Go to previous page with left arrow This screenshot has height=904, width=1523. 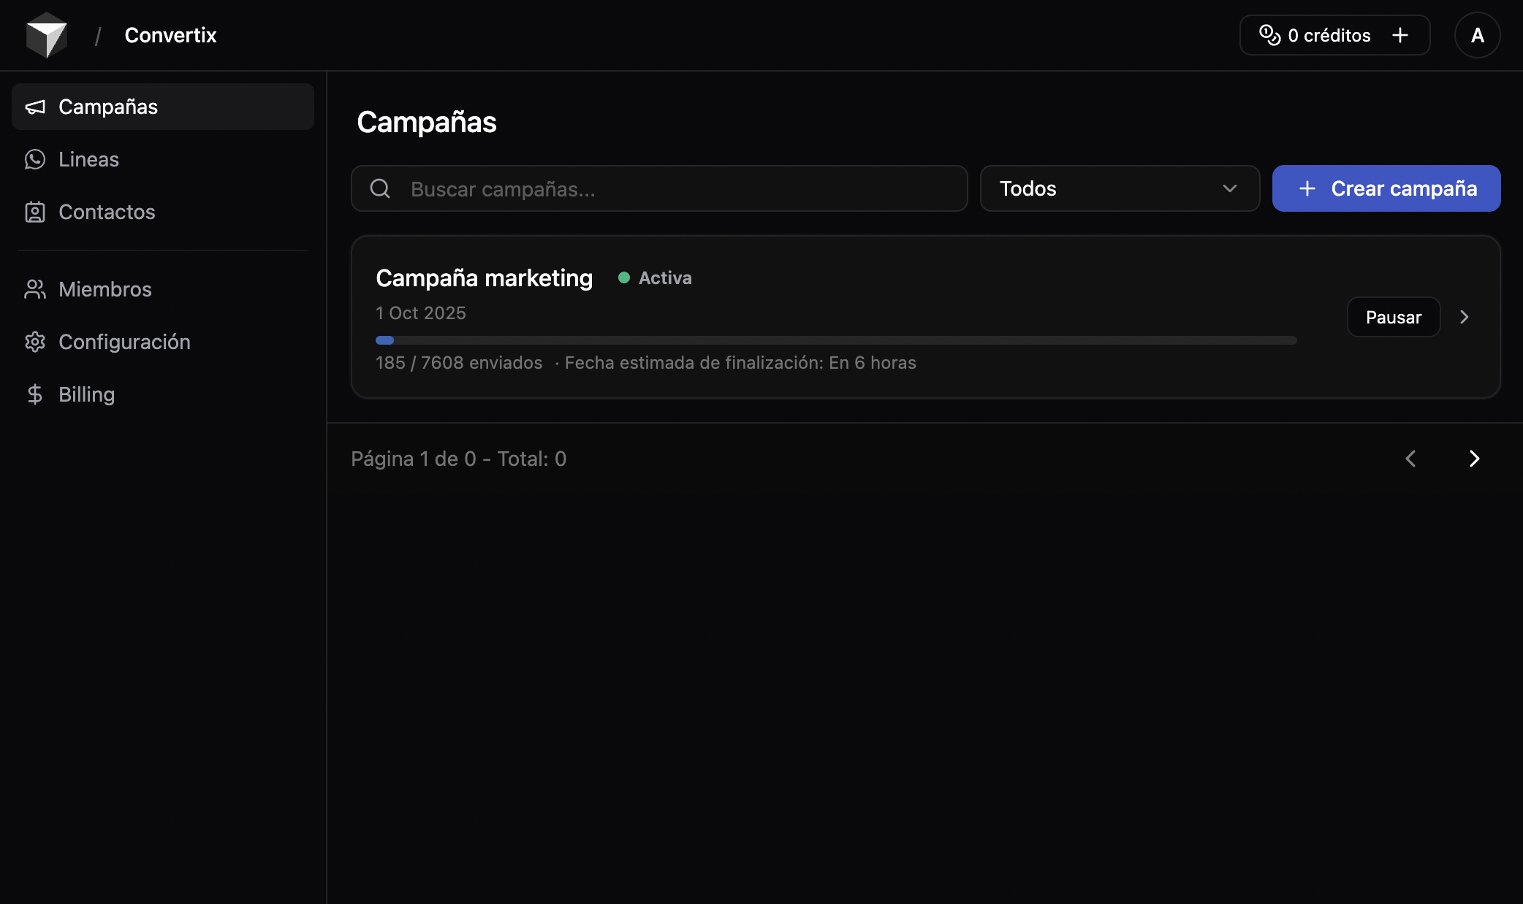1411,459
